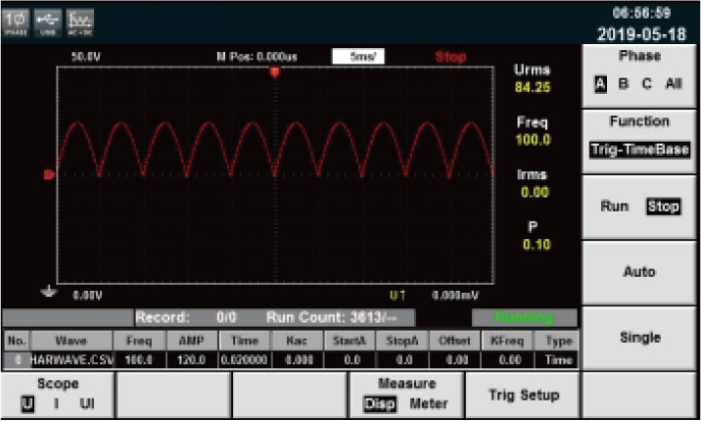Open the Trig-TimeBase function selector
The width and height of the screenshot is (701, 421).
pyautogui.click(x=639, y=149)
